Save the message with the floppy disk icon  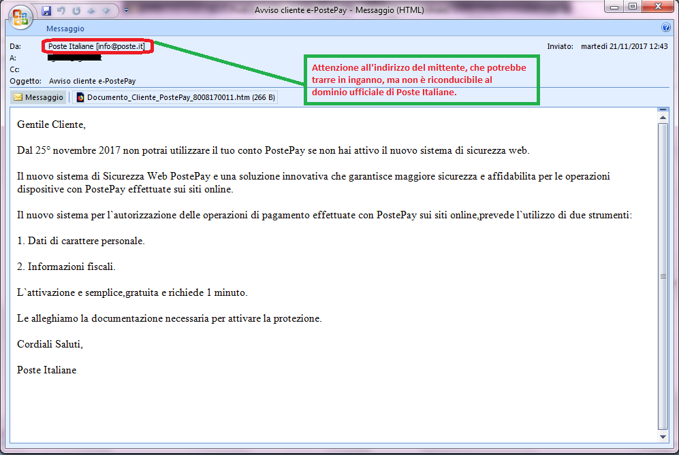pyautogui.click(x=46, y=11)
